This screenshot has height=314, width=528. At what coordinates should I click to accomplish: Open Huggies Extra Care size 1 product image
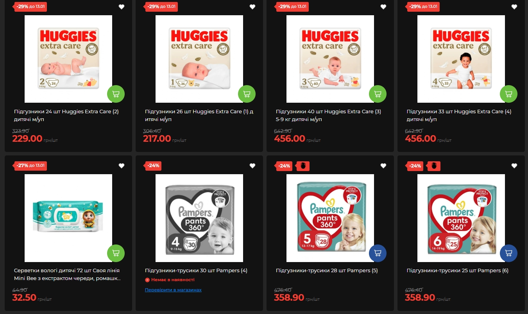[x=199, y=59]
